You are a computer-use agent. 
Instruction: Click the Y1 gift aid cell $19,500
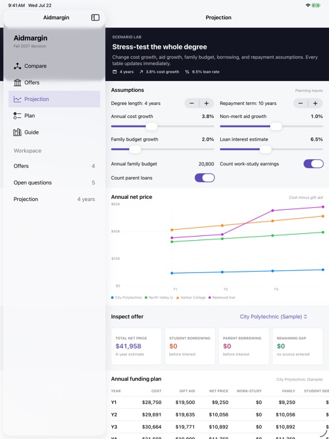click(185, 403)
